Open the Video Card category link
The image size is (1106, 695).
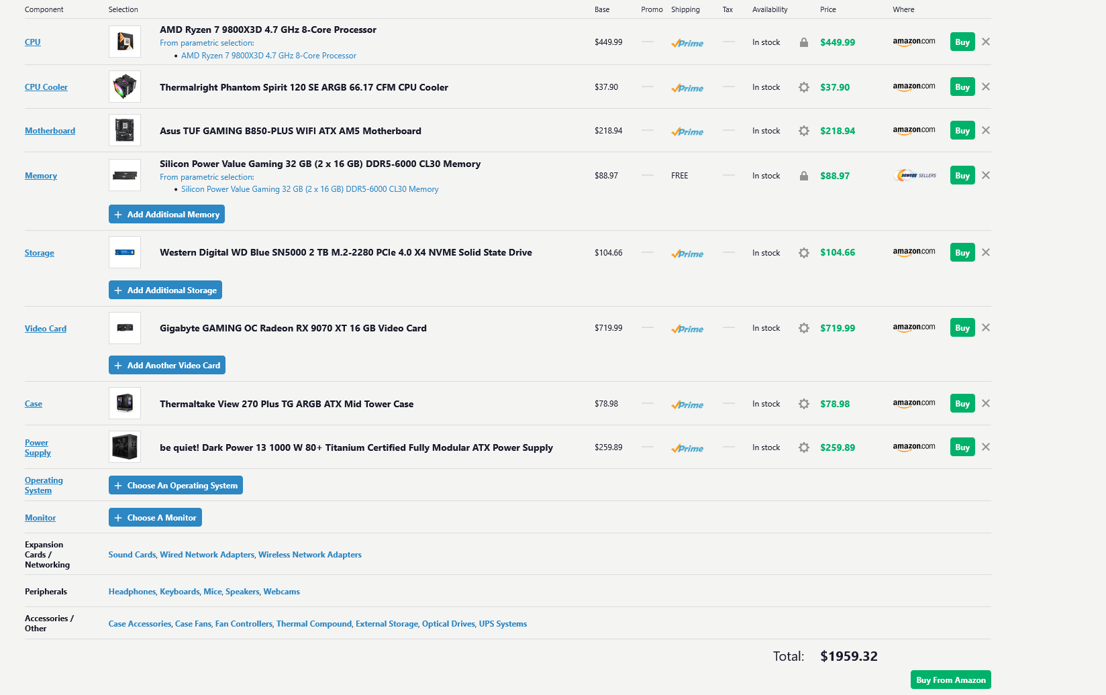[46, 329]
